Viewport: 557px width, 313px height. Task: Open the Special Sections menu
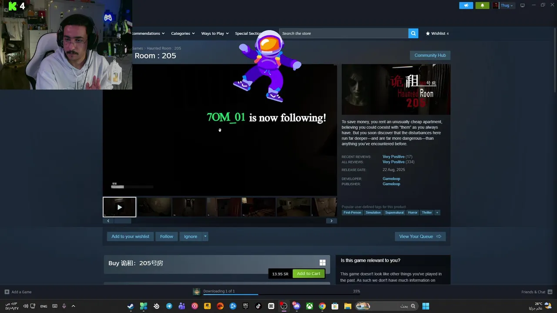point(248,33)
